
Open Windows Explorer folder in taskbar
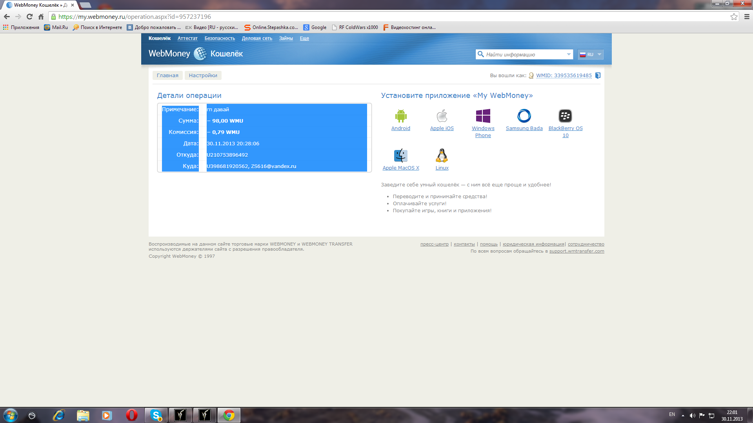pyautogui.click(x=83, y=415)
